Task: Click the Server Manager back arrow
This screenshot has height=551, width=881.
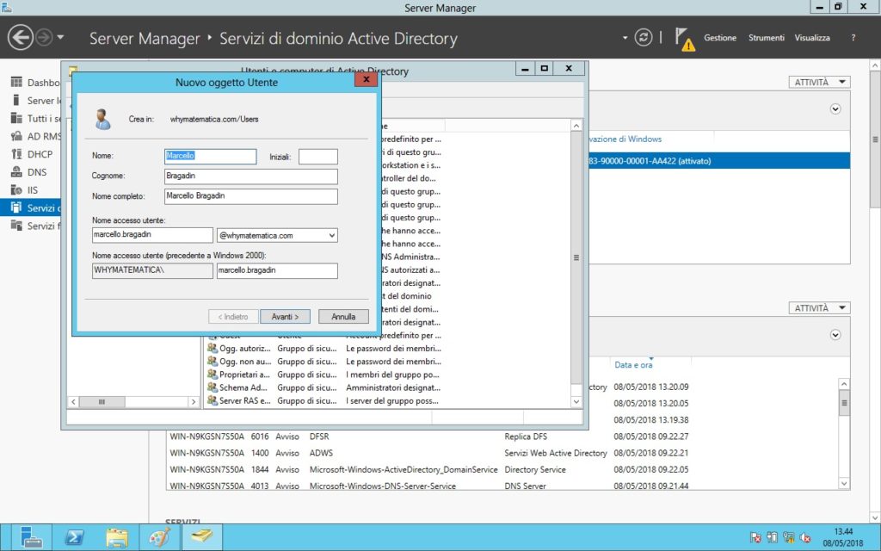Action: [x=21, y=38]
